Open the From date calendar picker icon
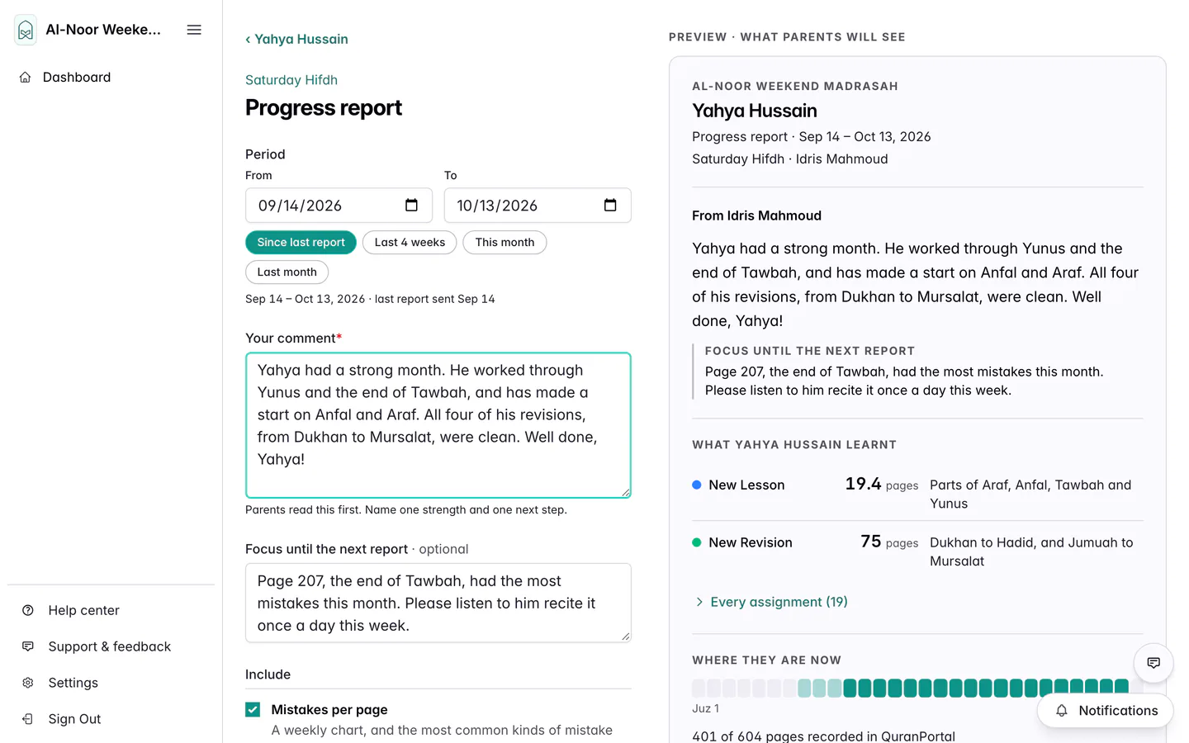This screenshot has width=1189, height=743. tap(411, 206)
